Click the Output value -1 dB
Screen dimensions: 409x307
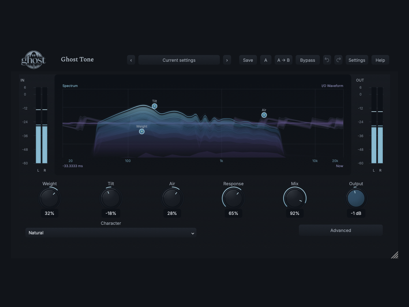(356, 213)
